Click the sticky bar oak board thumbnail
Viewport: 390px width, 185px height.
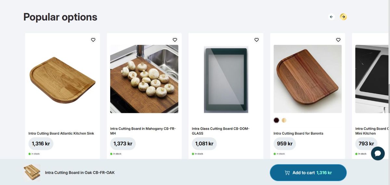(32, 173)
